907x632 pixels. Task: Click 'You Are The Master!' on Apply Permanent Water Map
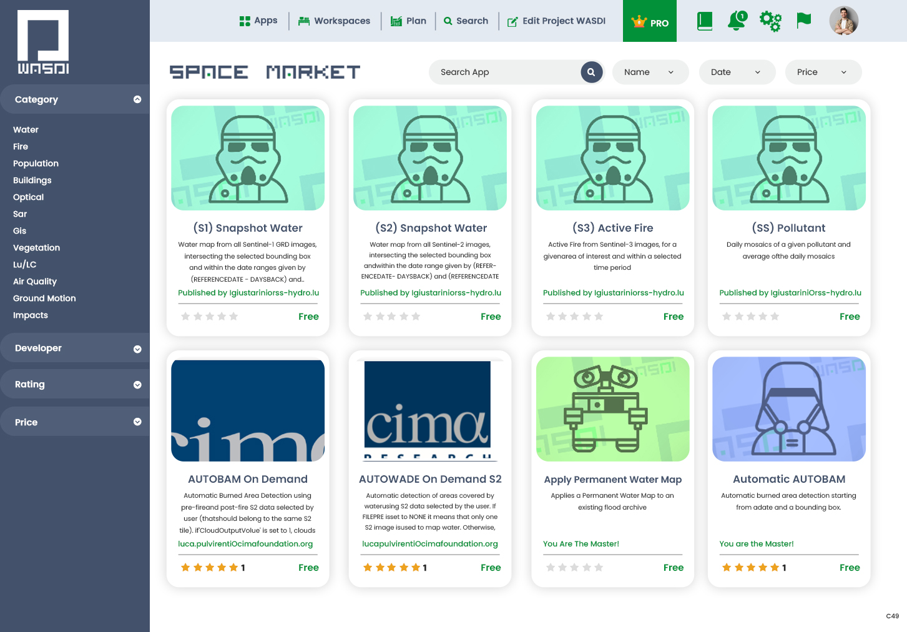click(581, 544)
